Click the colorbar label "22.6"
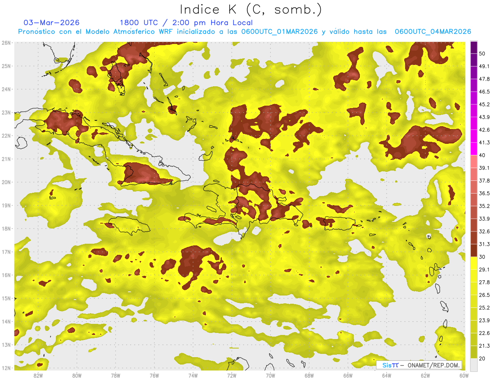 (x=484, y=333)
